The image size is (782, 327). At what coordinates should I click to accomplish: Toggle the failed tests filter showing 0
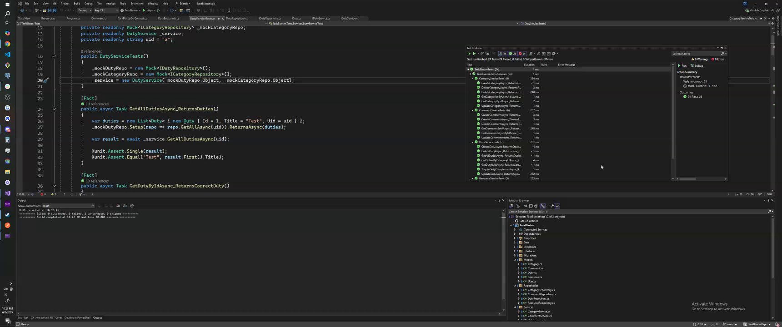click(522, 54)
